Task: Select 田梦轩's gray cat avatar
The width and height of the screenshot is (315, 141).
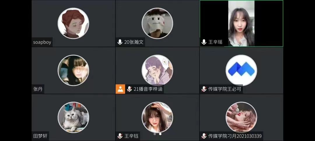Action: click(x=73, y=117)
